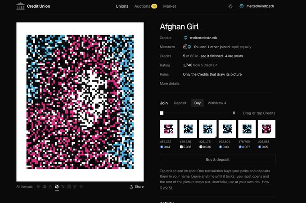Select credit thumbnail #25,968
This screenshot has height=203, width=306.
pos(266,129)
